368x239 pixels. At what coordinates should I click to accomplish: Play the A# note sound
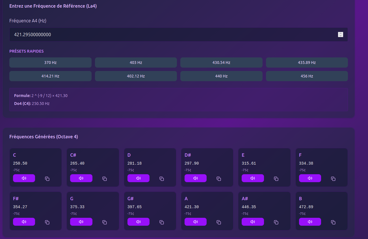[253, 222]
